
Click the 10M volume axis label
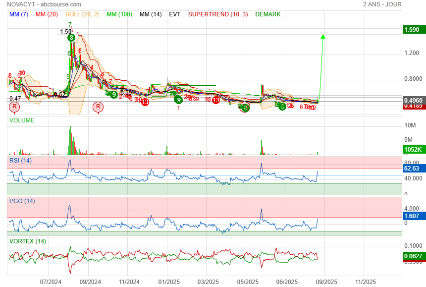coord(410,125)
